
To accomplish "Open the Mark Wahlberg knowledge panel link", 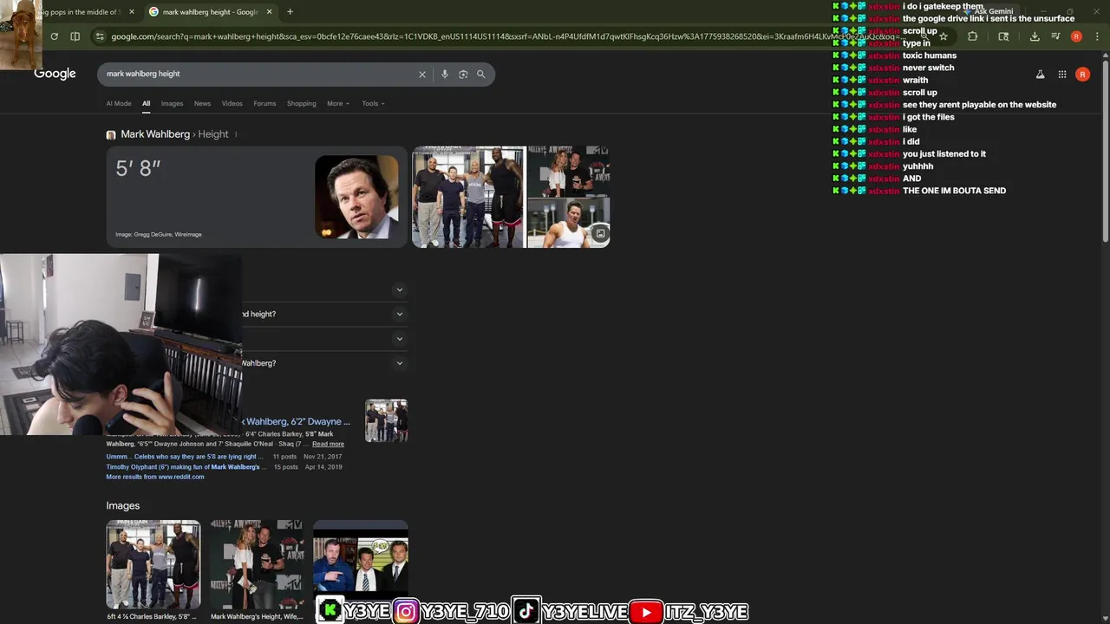I will click(155, 134).
